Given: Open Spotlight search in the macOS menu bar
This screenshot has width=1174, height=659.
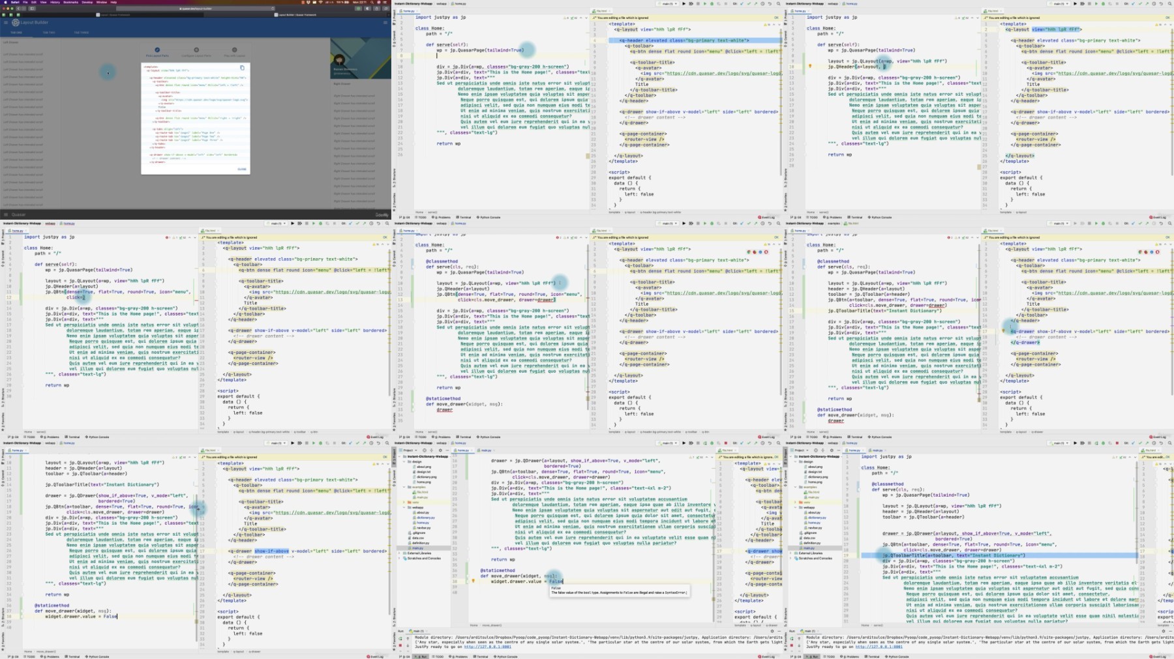Looking at the screenshot, I should [372, 2].
